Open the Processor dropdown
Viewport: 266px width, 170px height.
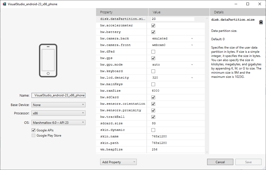pyautogui.click(x=58, y=113)
